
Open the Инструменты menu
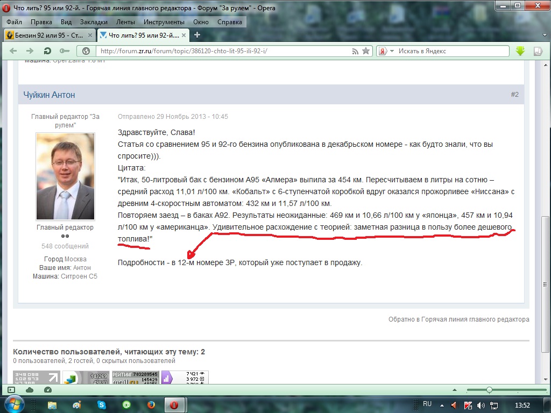(x=164, y=22)
